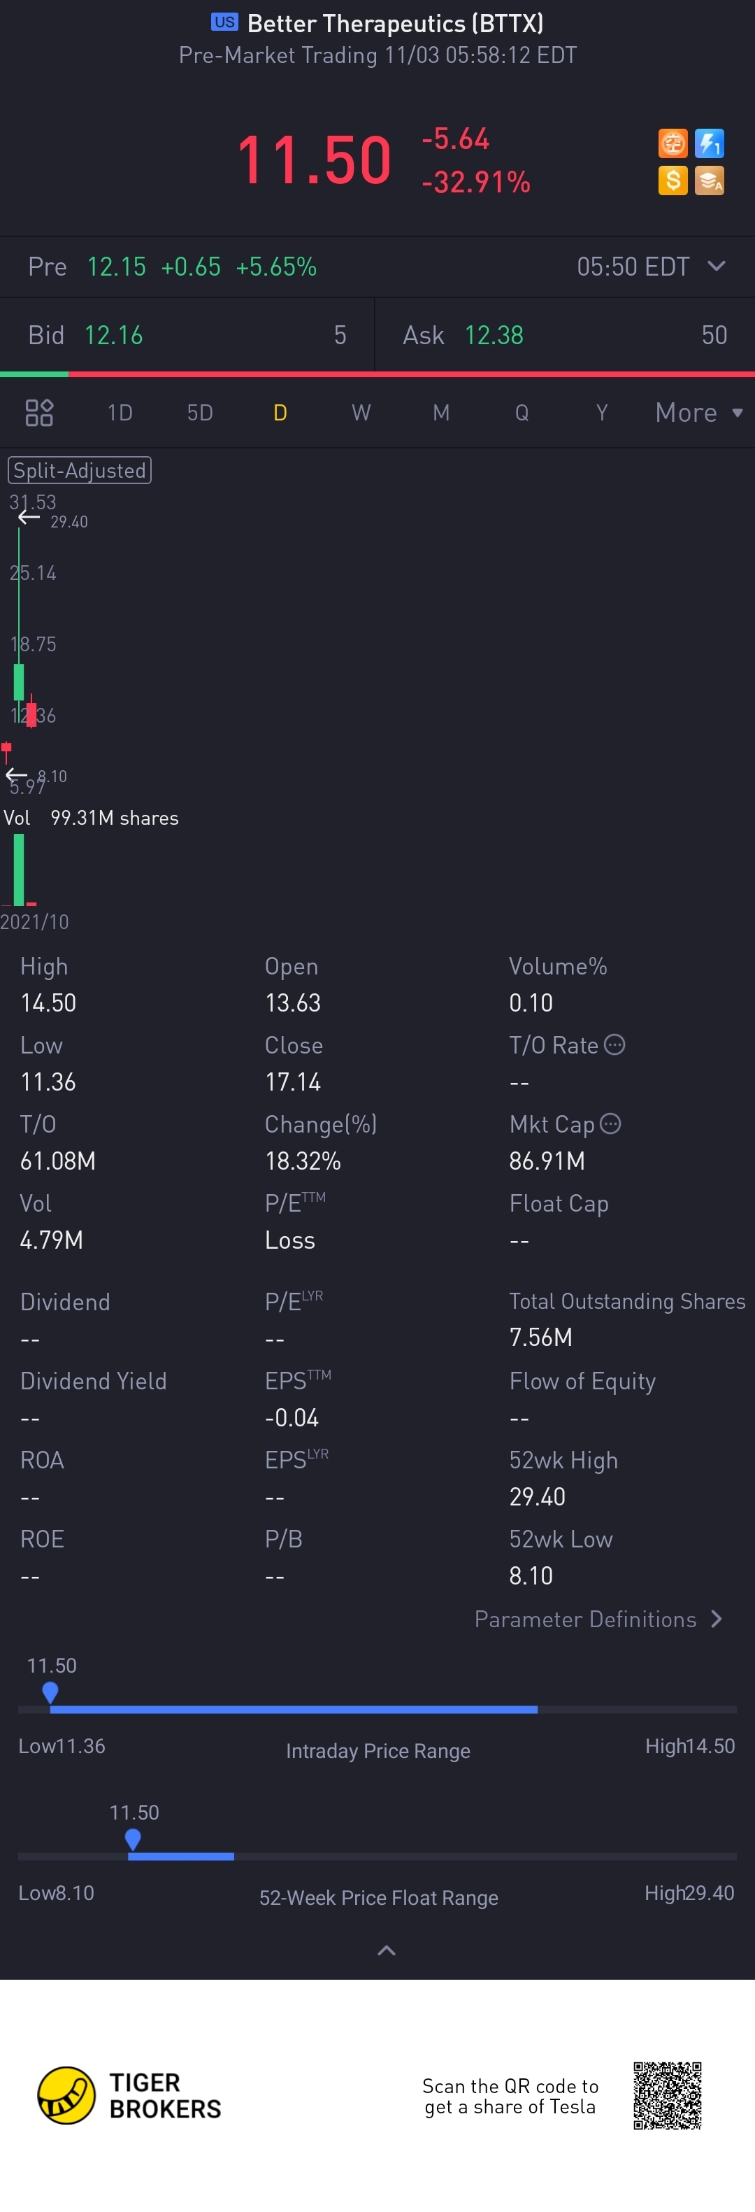Tap the US market flag badge
The height and width of the screenshot is (2212, 755).
[225, 22]
